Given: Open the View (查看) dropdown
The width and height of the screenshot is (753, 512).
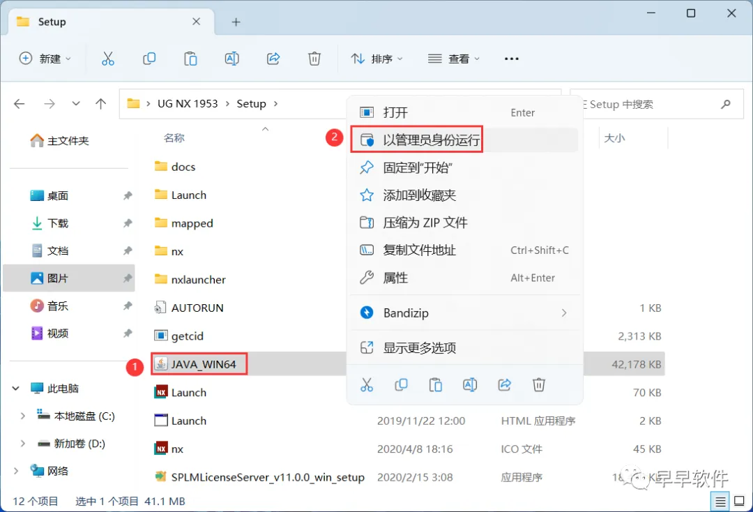Looking at the screenshot, I should click(x=454, y=59).
